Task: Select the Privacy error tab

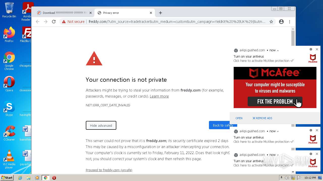Action: point(125,13)
